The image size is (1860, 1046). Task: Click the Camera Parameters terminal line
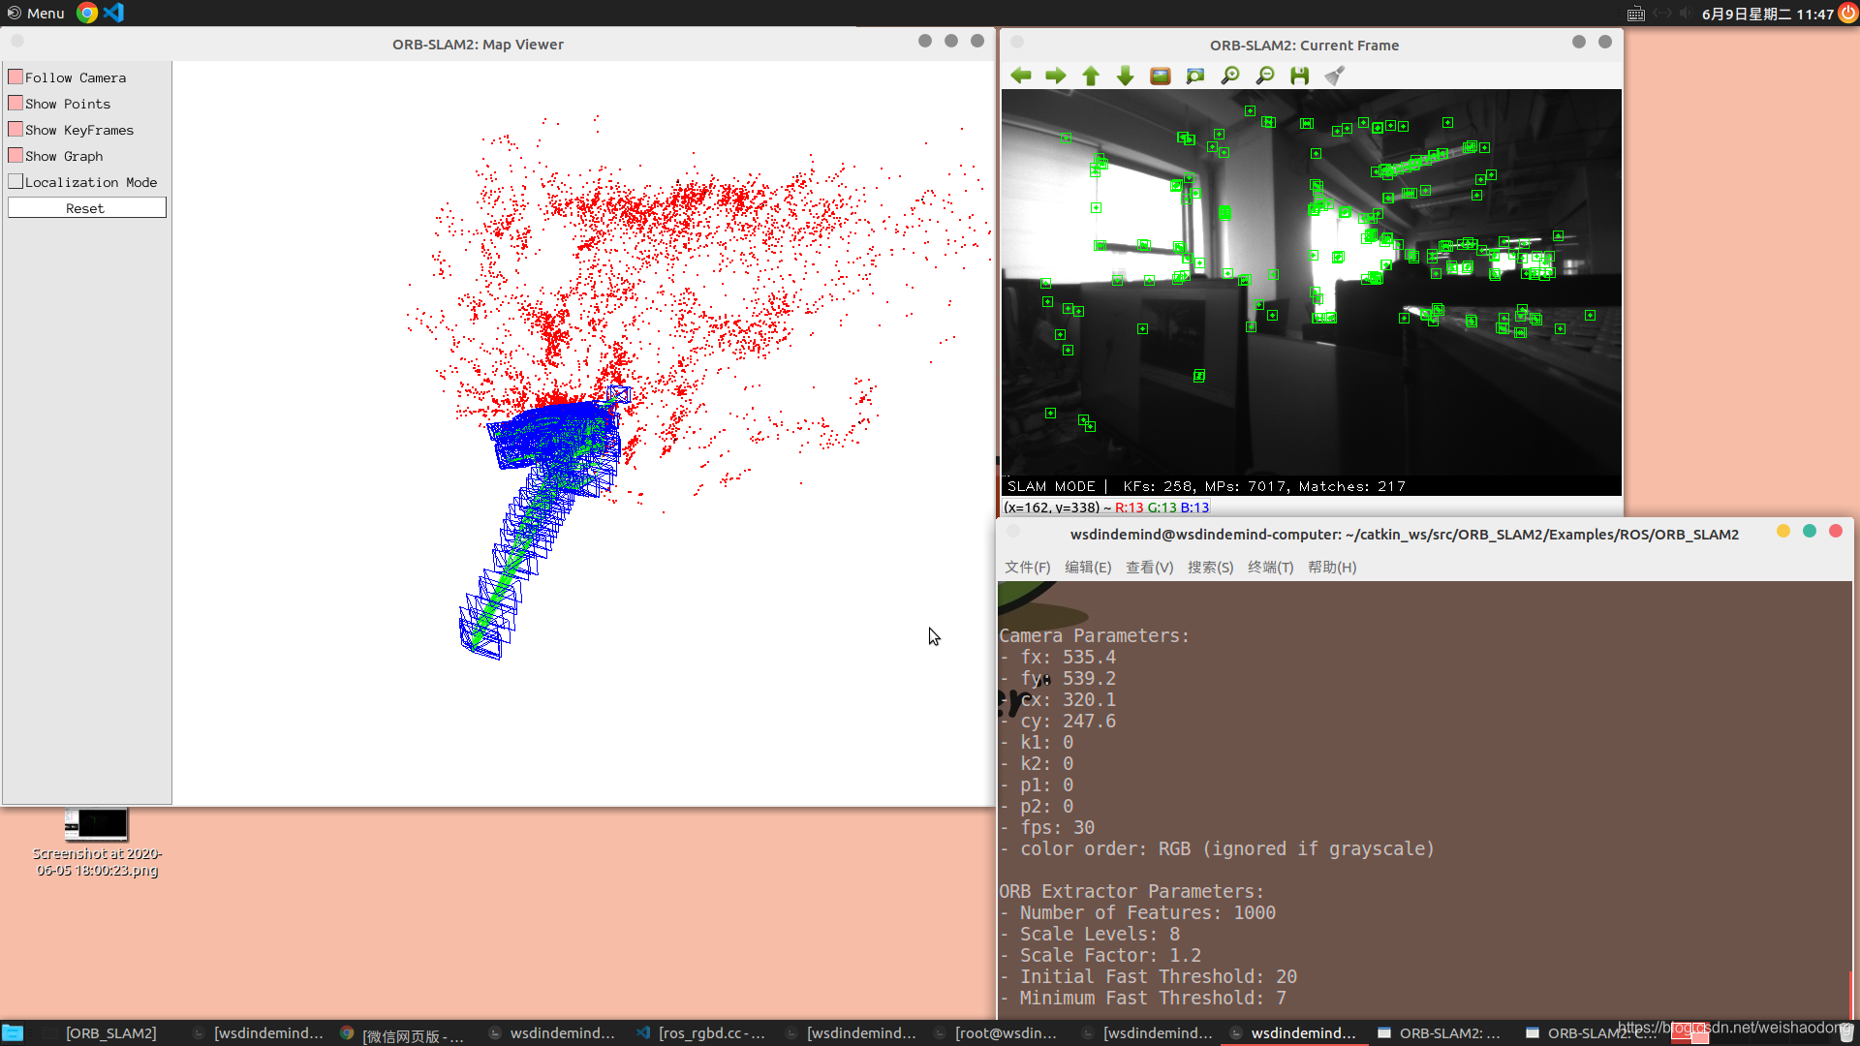(x=1094, y=635)
